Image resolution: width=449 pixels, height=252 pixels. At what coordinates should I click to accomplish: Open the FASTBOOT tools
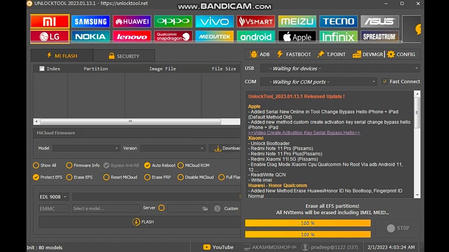(x=294, y=54)
